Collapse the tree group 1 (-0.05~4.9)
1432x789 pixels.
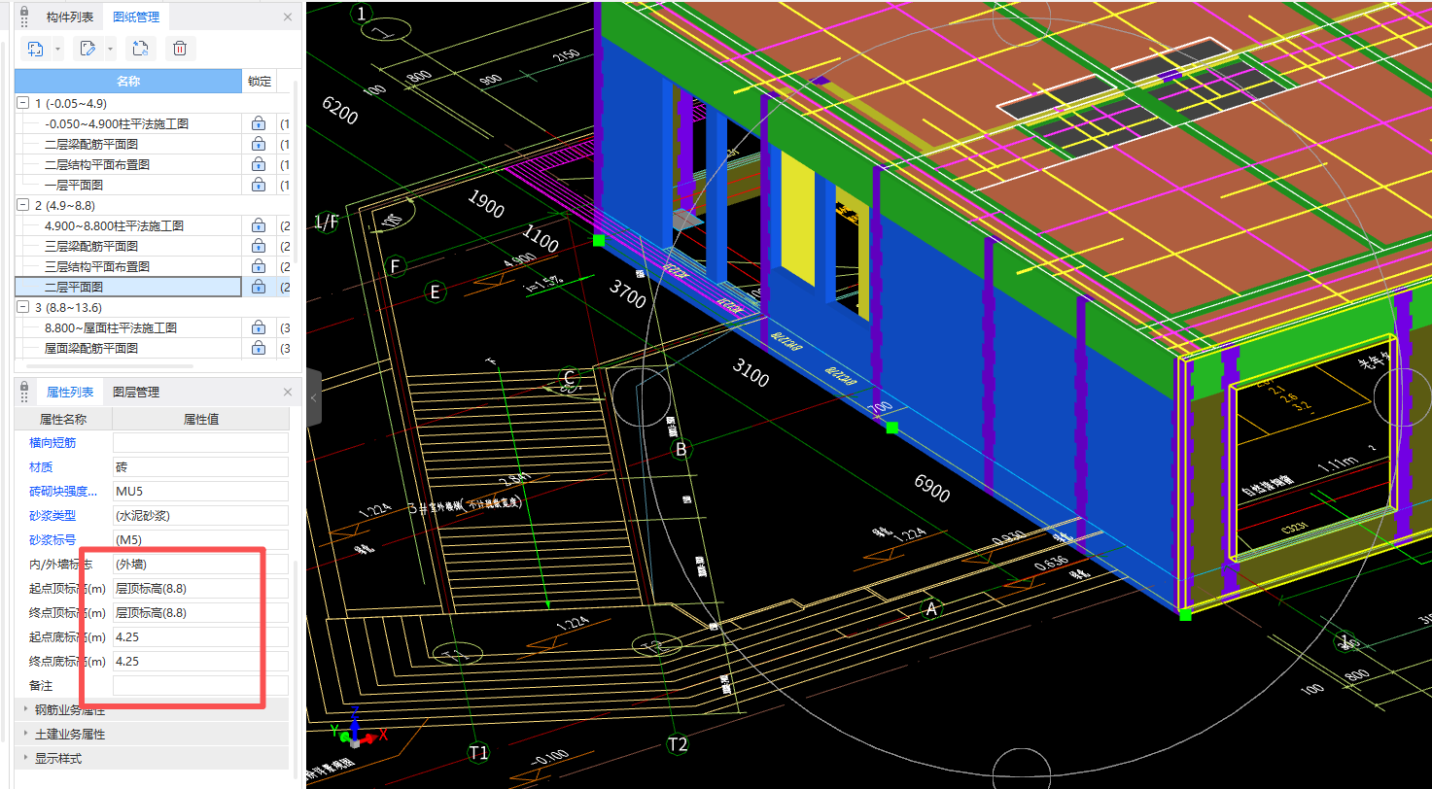tap(23, 103)
